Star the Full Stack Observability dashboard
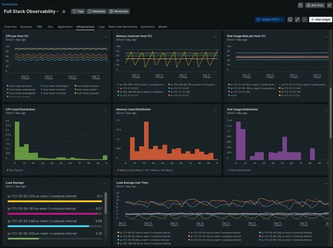Screen dimensions: 333x248 point(63,11)
